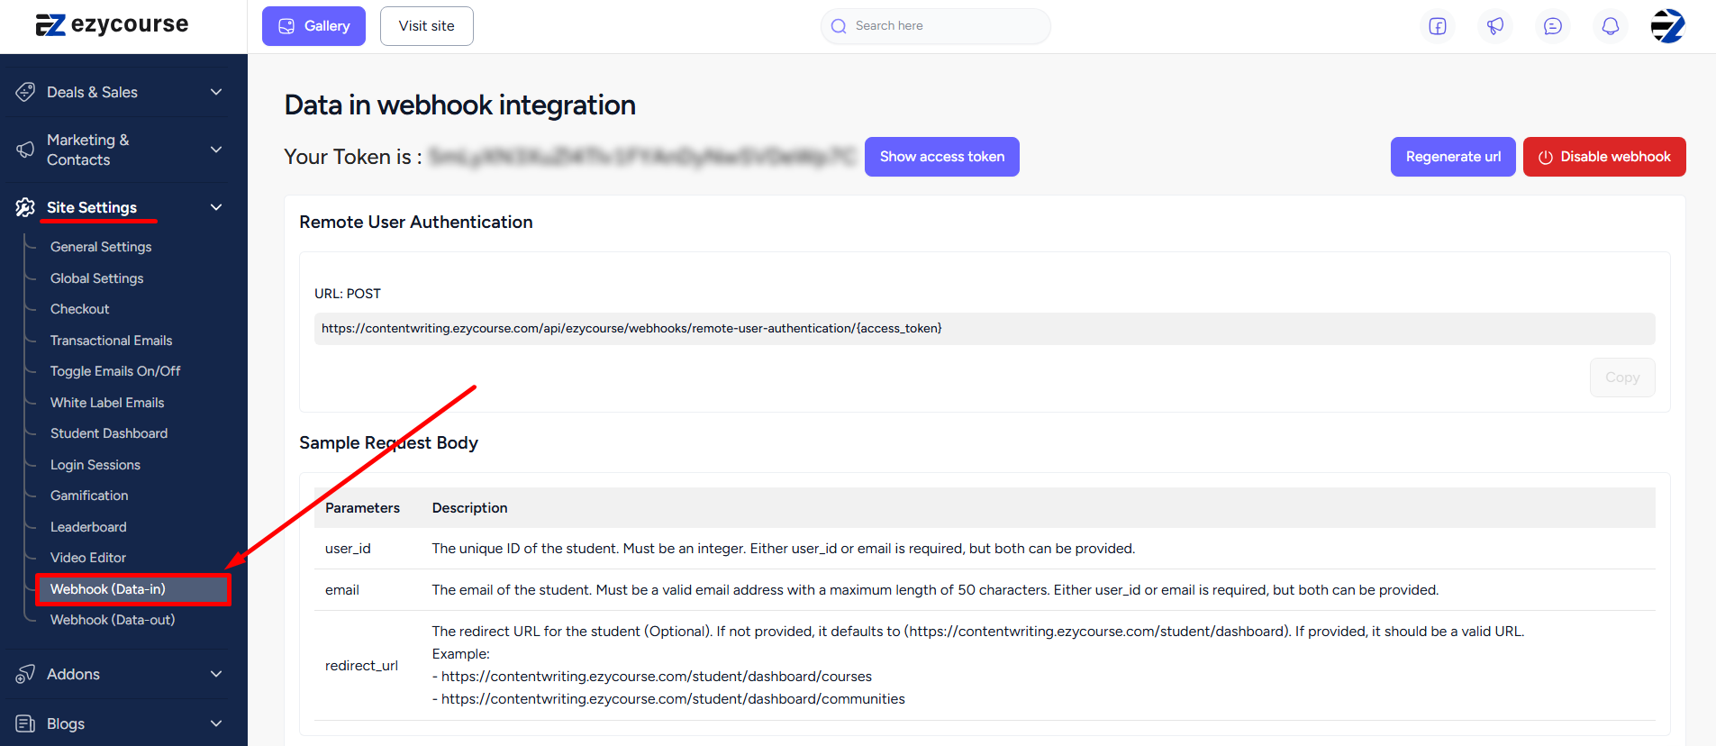Focus the Search here field

click(936, 26)
